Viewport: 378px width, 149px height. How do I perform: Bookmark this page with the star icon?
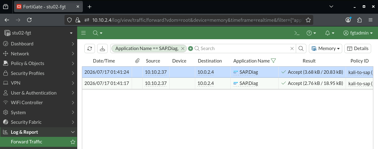pyautogui.click(x=308, y=20)
